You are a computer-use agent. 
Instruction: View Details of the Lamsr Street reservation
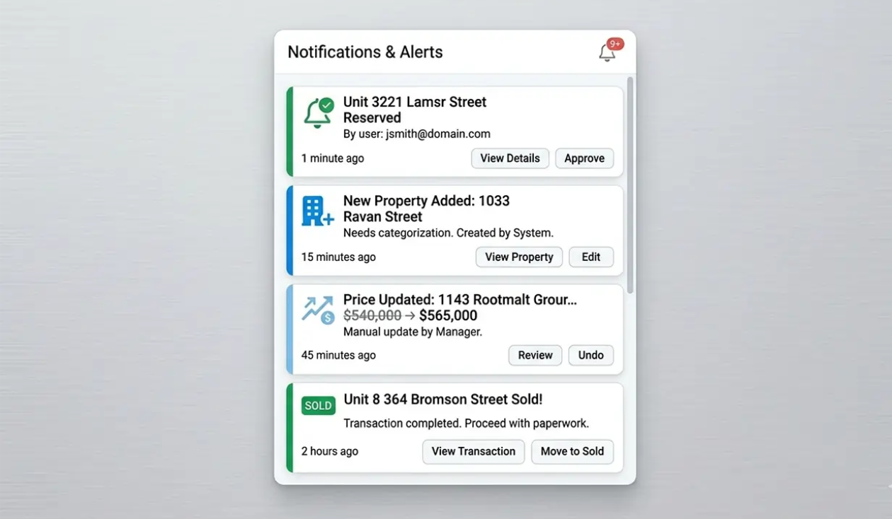510,158
